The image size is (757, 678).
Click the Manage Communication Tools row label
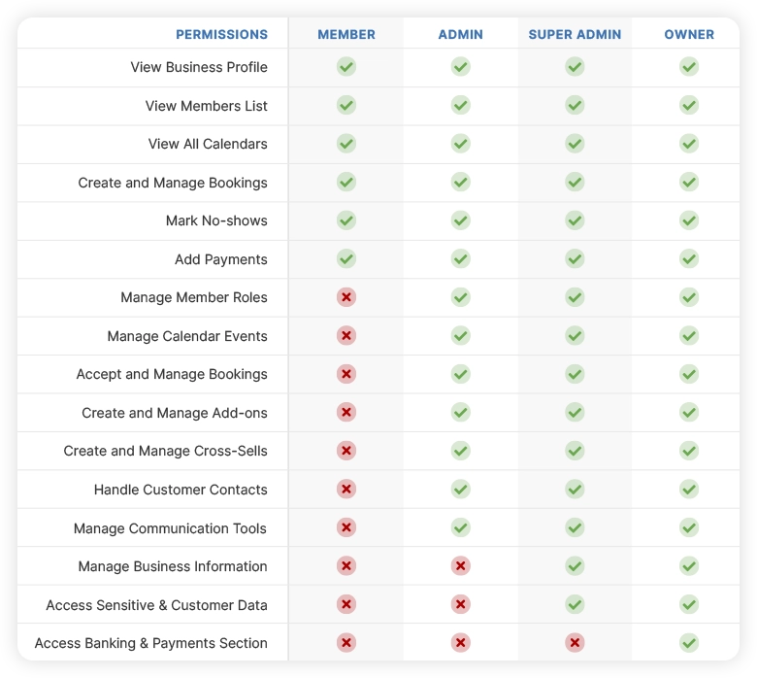tap(170, 528)
